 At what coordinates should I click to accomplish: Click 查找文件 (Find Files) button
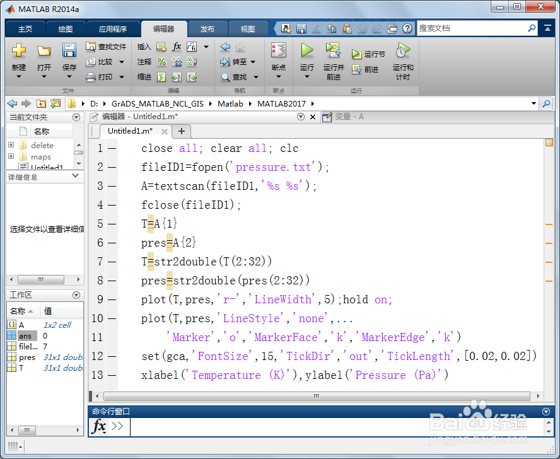click(106, 47)
